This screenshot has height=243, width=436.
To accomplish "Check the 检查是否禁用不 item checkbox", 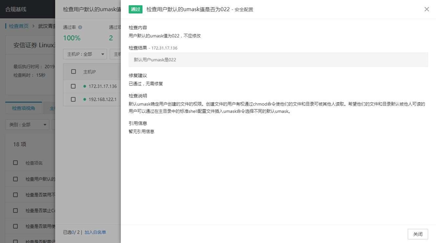I will (x=15, y=195).
